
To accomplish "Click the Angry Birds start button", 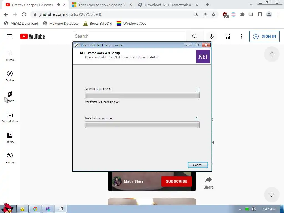I will (x=7, y=208).
